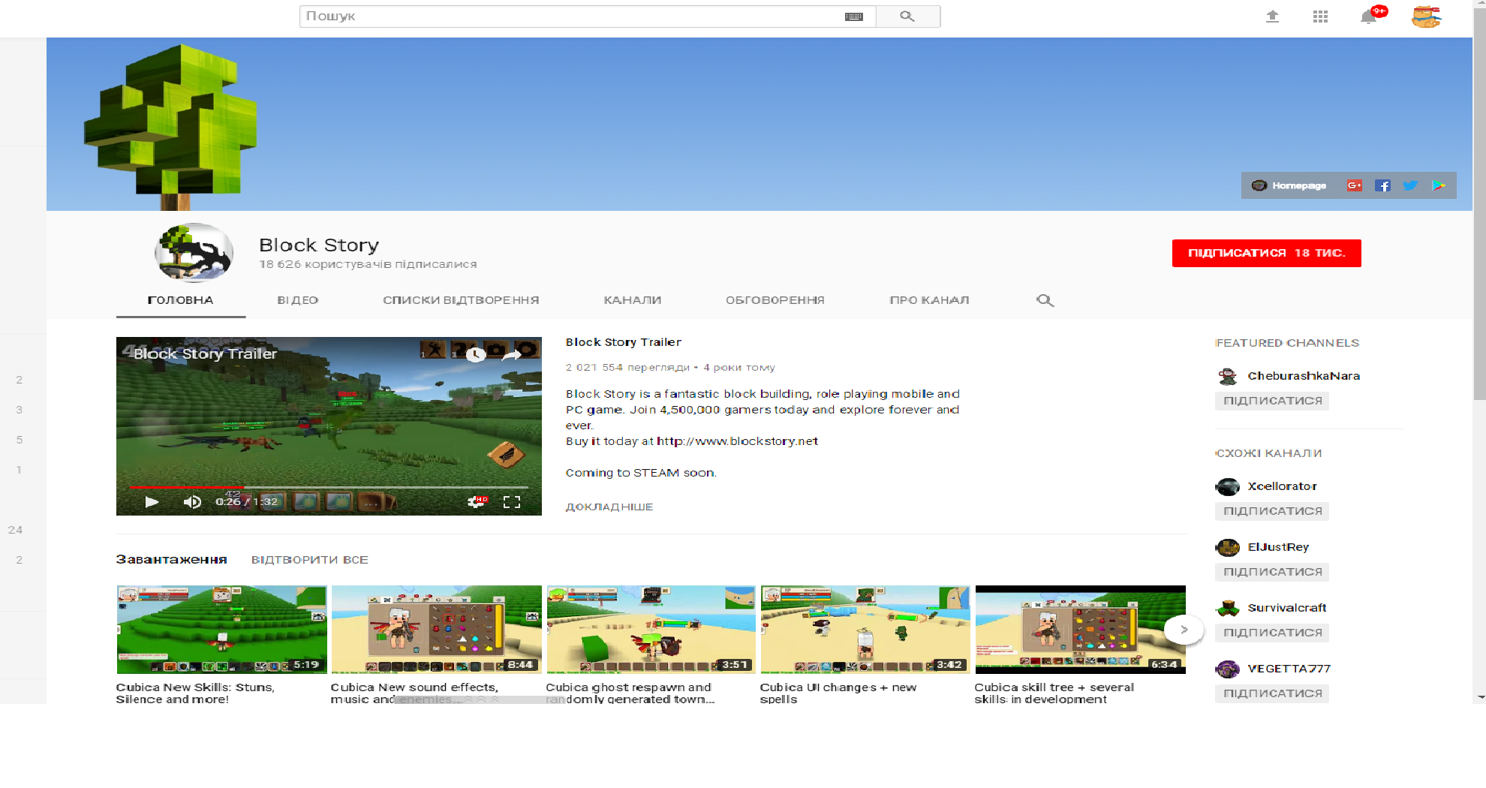1486x788 pixels.
Task: Open the Завантаження section heading
Action: (x=171, y=560)
